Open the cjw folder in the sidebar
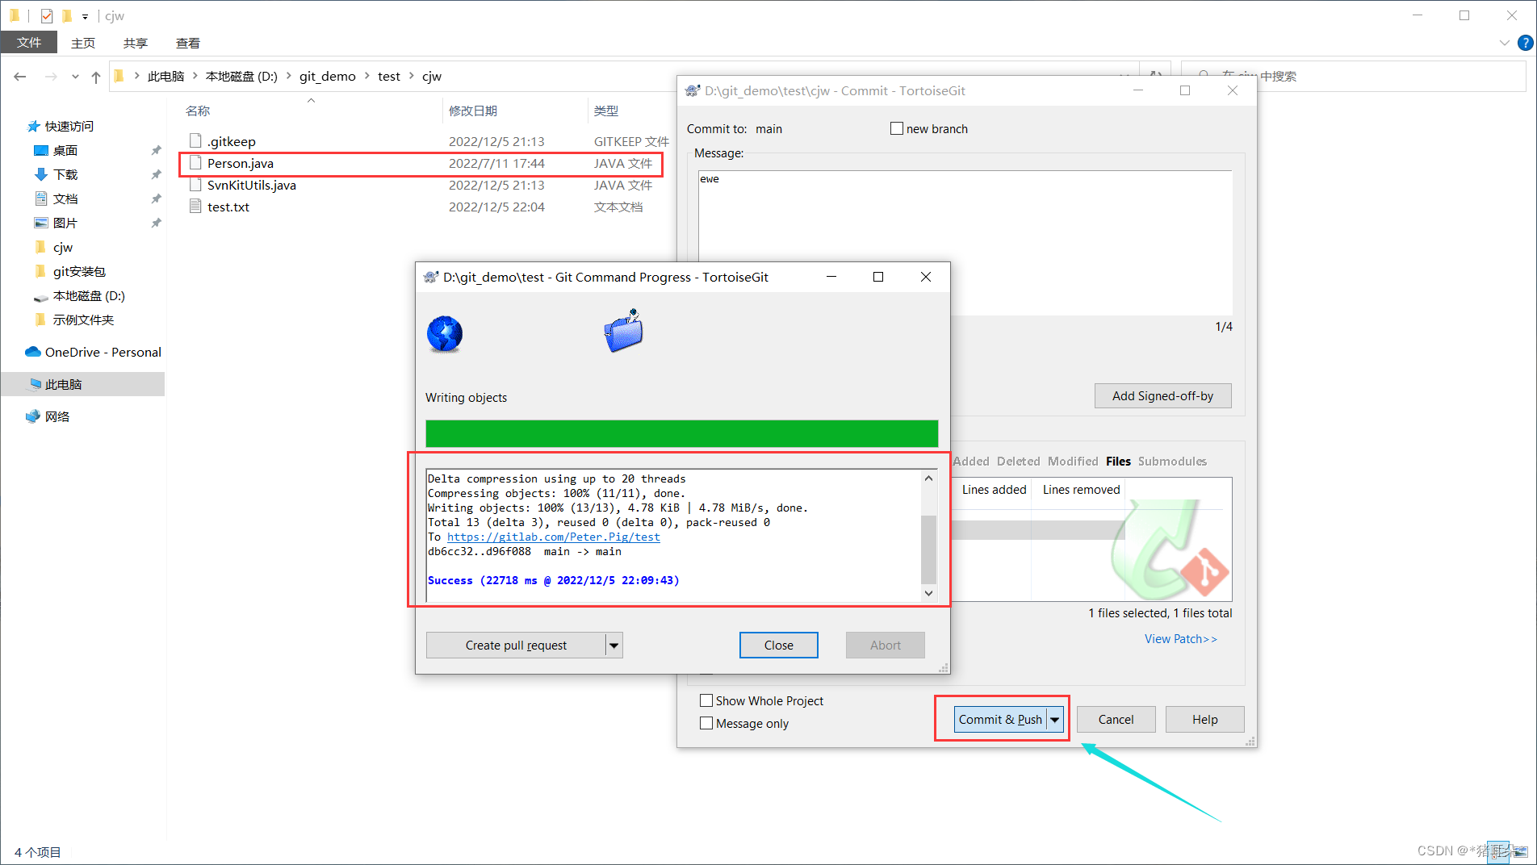Screen dimensions: 1537x865 (x=62, y=247)
